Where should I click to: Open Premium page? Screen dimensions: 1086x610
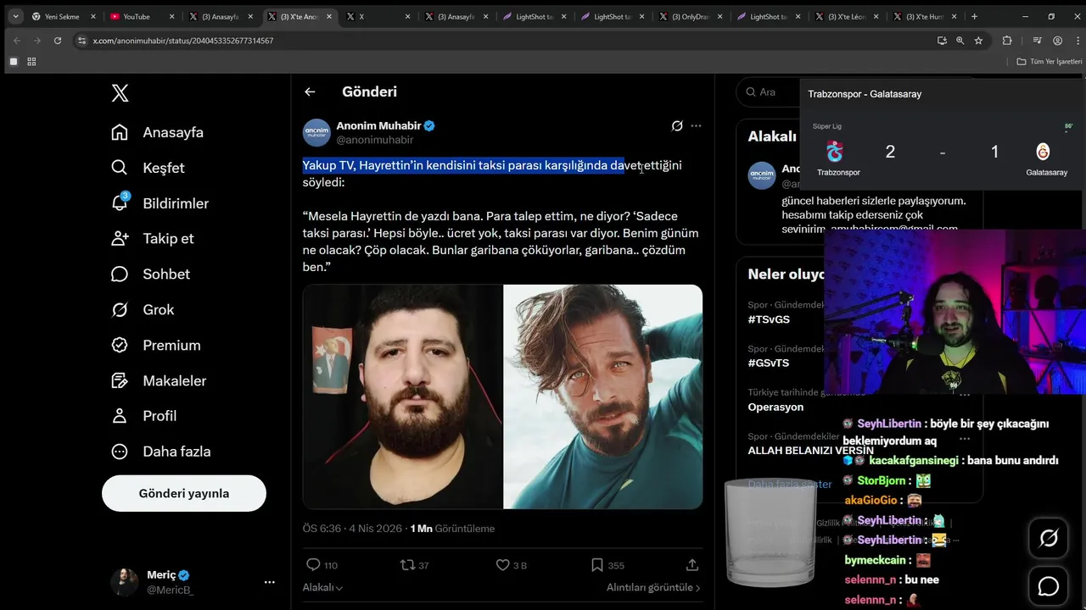click(156, 345)
